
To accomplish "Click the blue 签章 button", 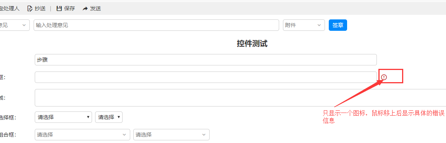I will click(x=338, y=25).
